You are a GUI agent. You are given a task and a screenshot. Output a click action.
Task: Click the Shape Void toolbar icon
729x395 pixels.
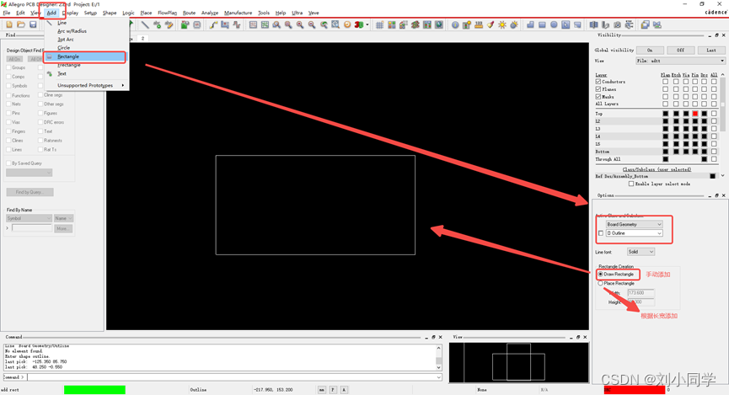coord(577,24)
